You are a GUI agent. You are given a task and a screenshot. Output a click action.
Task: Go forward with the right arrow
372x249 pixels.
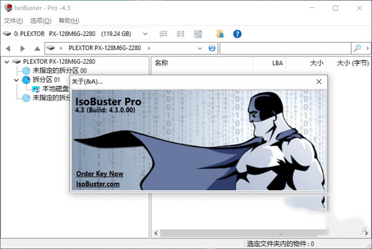click(22, 48)
